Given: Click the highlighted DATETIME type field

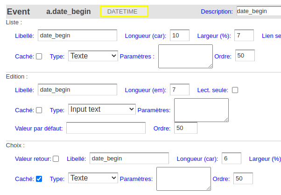Looking at the screenshot, I should coord(124,12).
